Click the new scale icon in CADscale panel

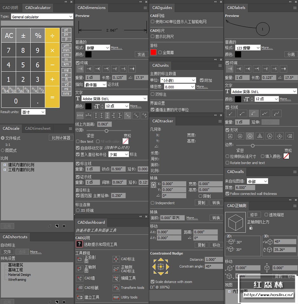point(57,226)
